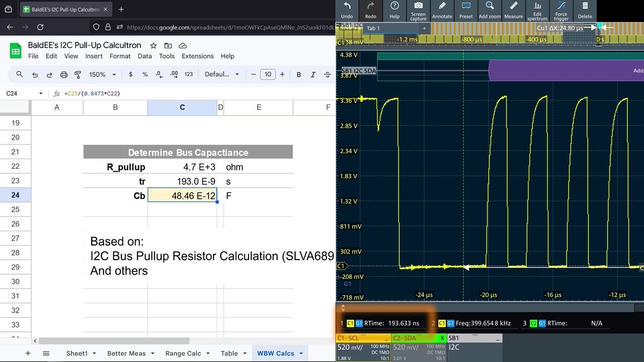Screen dimensions: 644x362
Task: Open Table tab options arrow
Action: (x=244, y=353)
